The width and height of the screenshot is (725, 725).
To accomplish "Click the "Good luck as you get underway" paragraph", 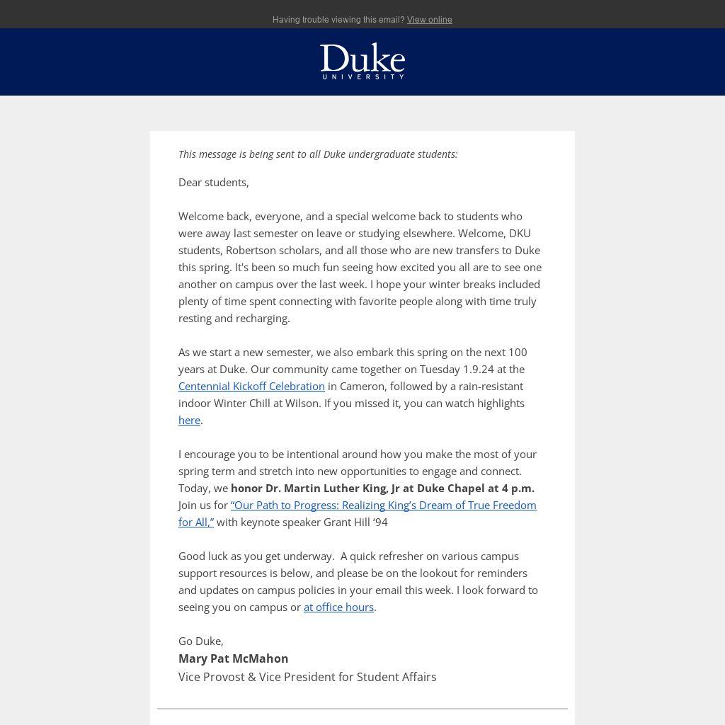I will (x=358, y=573).
